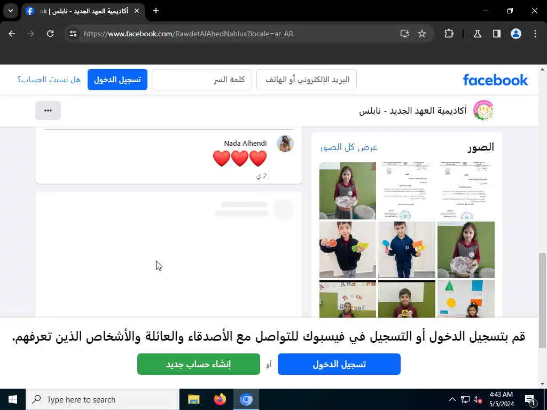Click the blue تسجيل الدخول button in banner
Viewport: 547px width, 410px height.
[x=339, y=364]
